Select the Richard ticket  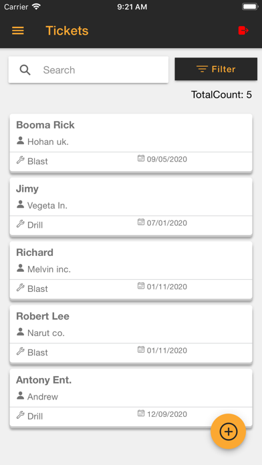tap(131, 270)
